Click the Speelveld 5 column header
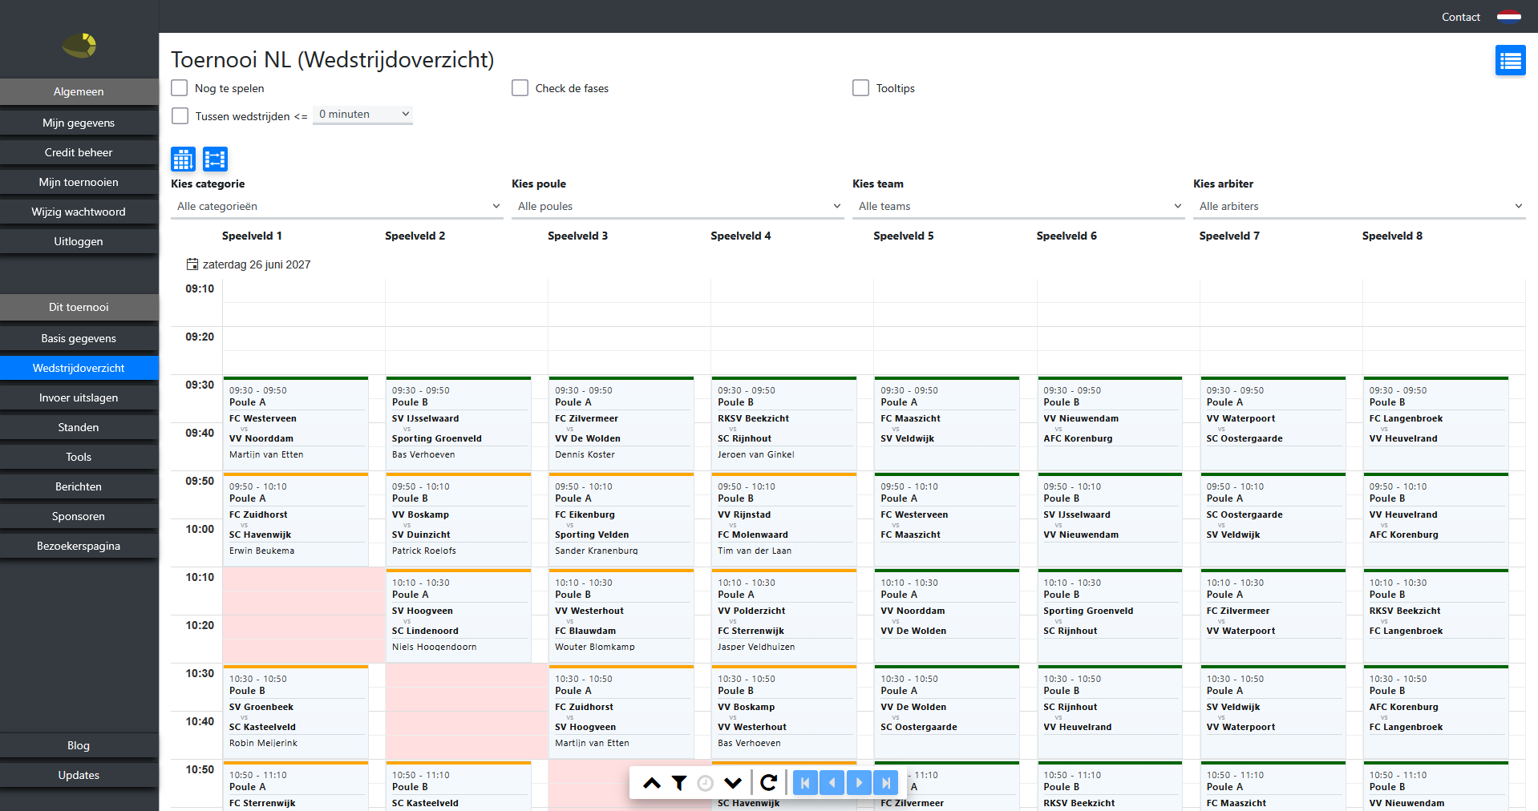 pyautogui.click(x=904, y=236)
